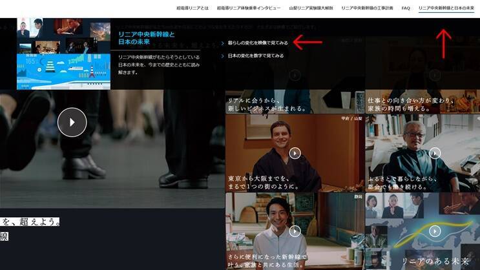Play the 甲府/山梨 video with smiling man
This screenshot has width=480, height=270.
point(295,153)
